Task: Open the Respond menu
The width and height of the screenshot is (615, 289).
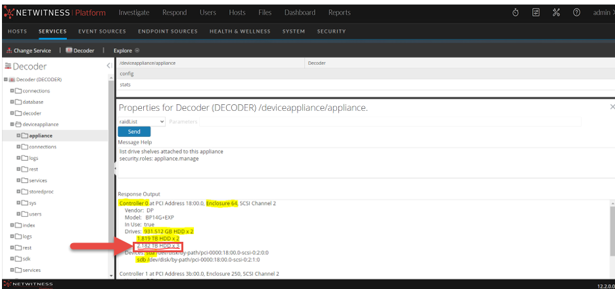Action: pos(175,12)
